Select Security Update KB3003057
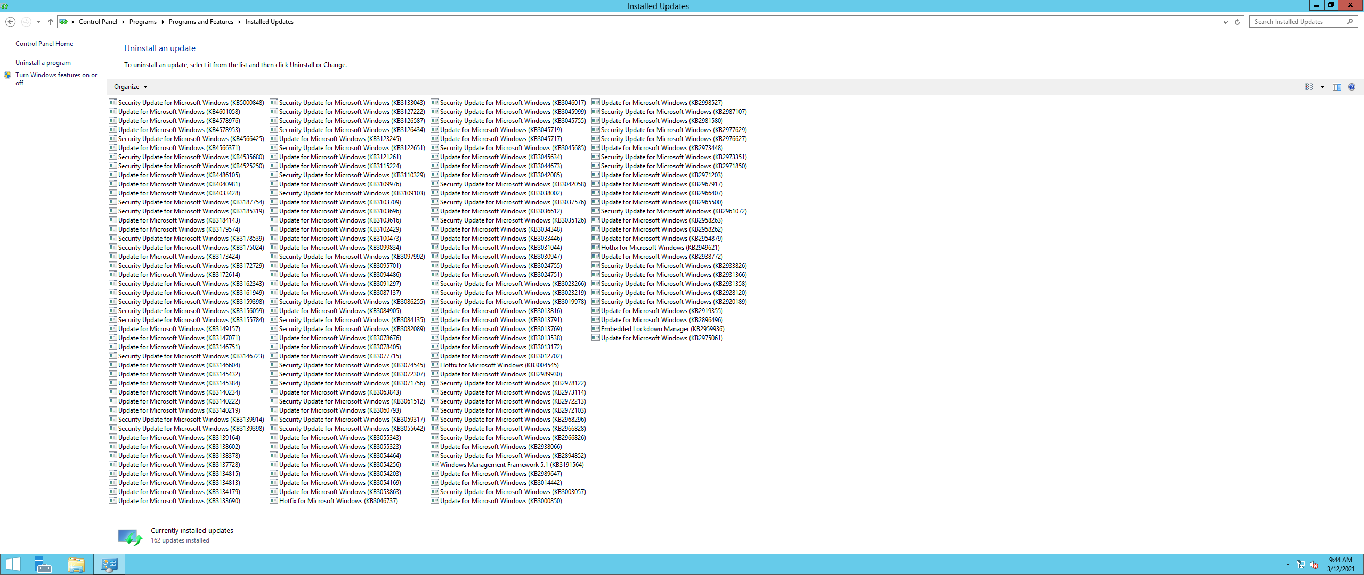Viewport: 1364px width, 575px height. [508, 492]
